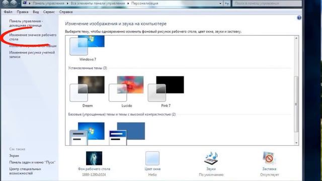The width and height of the screenshot is (322, 181).
Task: Click the Базовые (упрощенные) темы heading
Action: click(x=122, y=114)
